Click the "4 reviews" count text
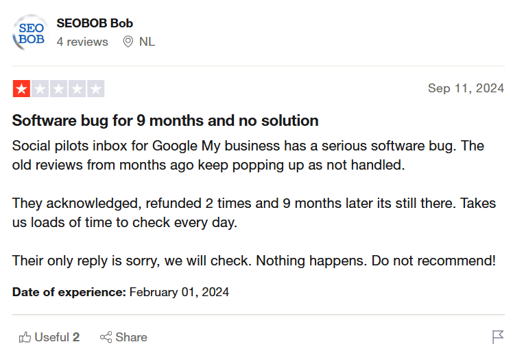Viewport: 524px width, 355px height. [82, 42]
